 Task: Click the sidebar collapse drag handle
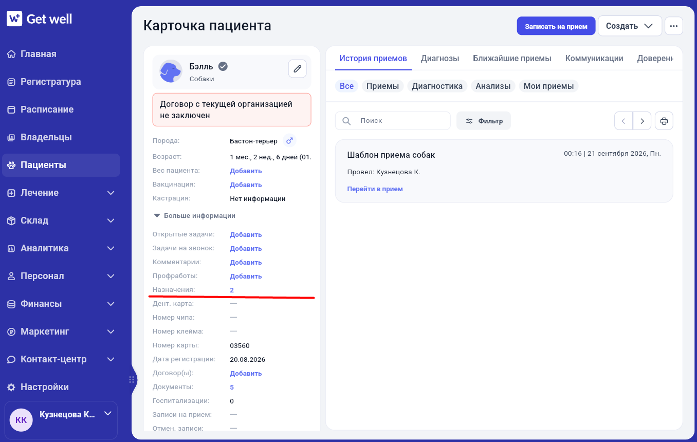pos(132,380)
